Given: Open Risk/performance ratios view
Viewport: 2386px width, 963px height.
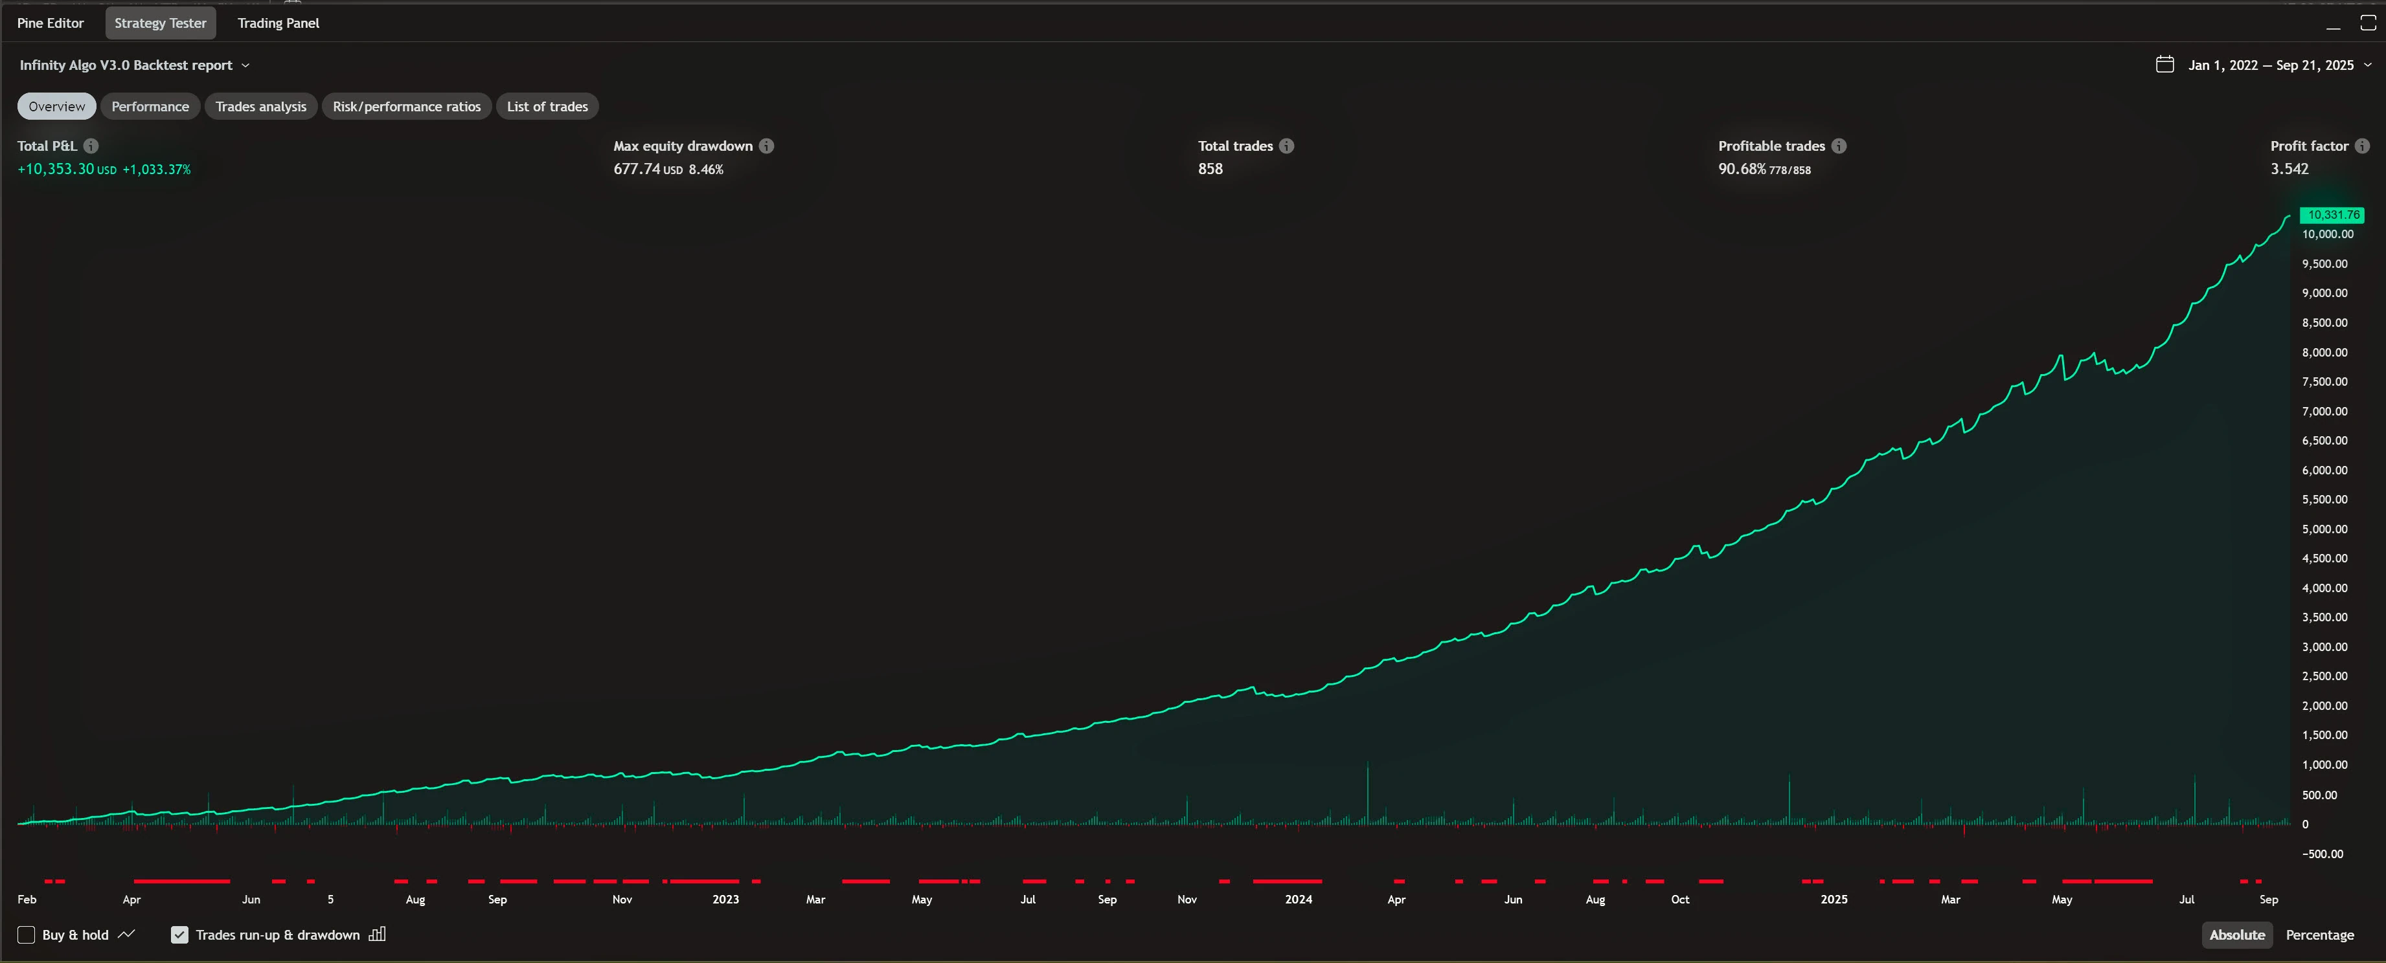Looking at the screenshot, I should tap(407, 107).
